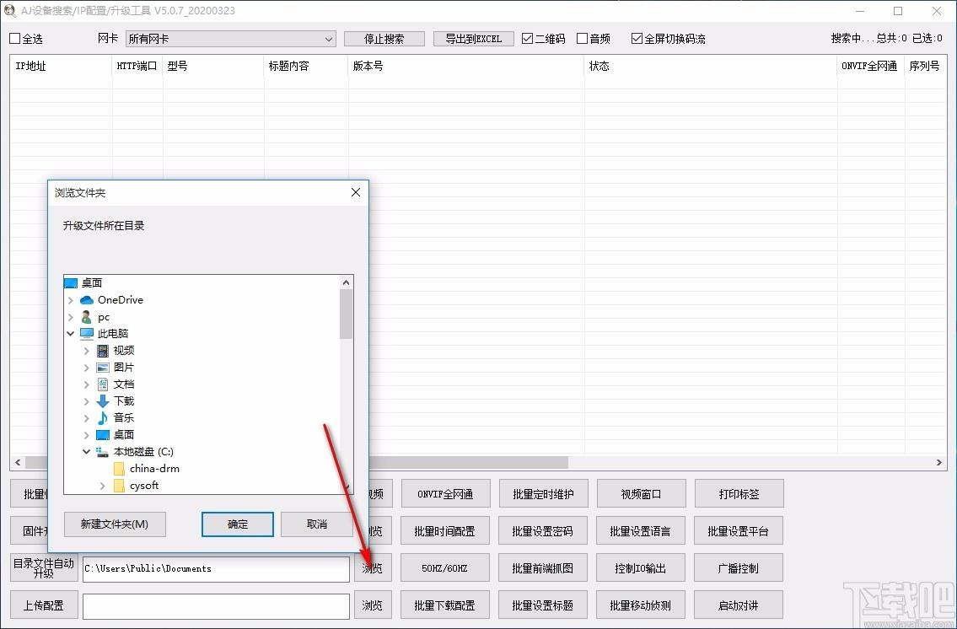Click the app icon in title bar
The width and height of the screenshot is (957, 629).
coord(9,10)
